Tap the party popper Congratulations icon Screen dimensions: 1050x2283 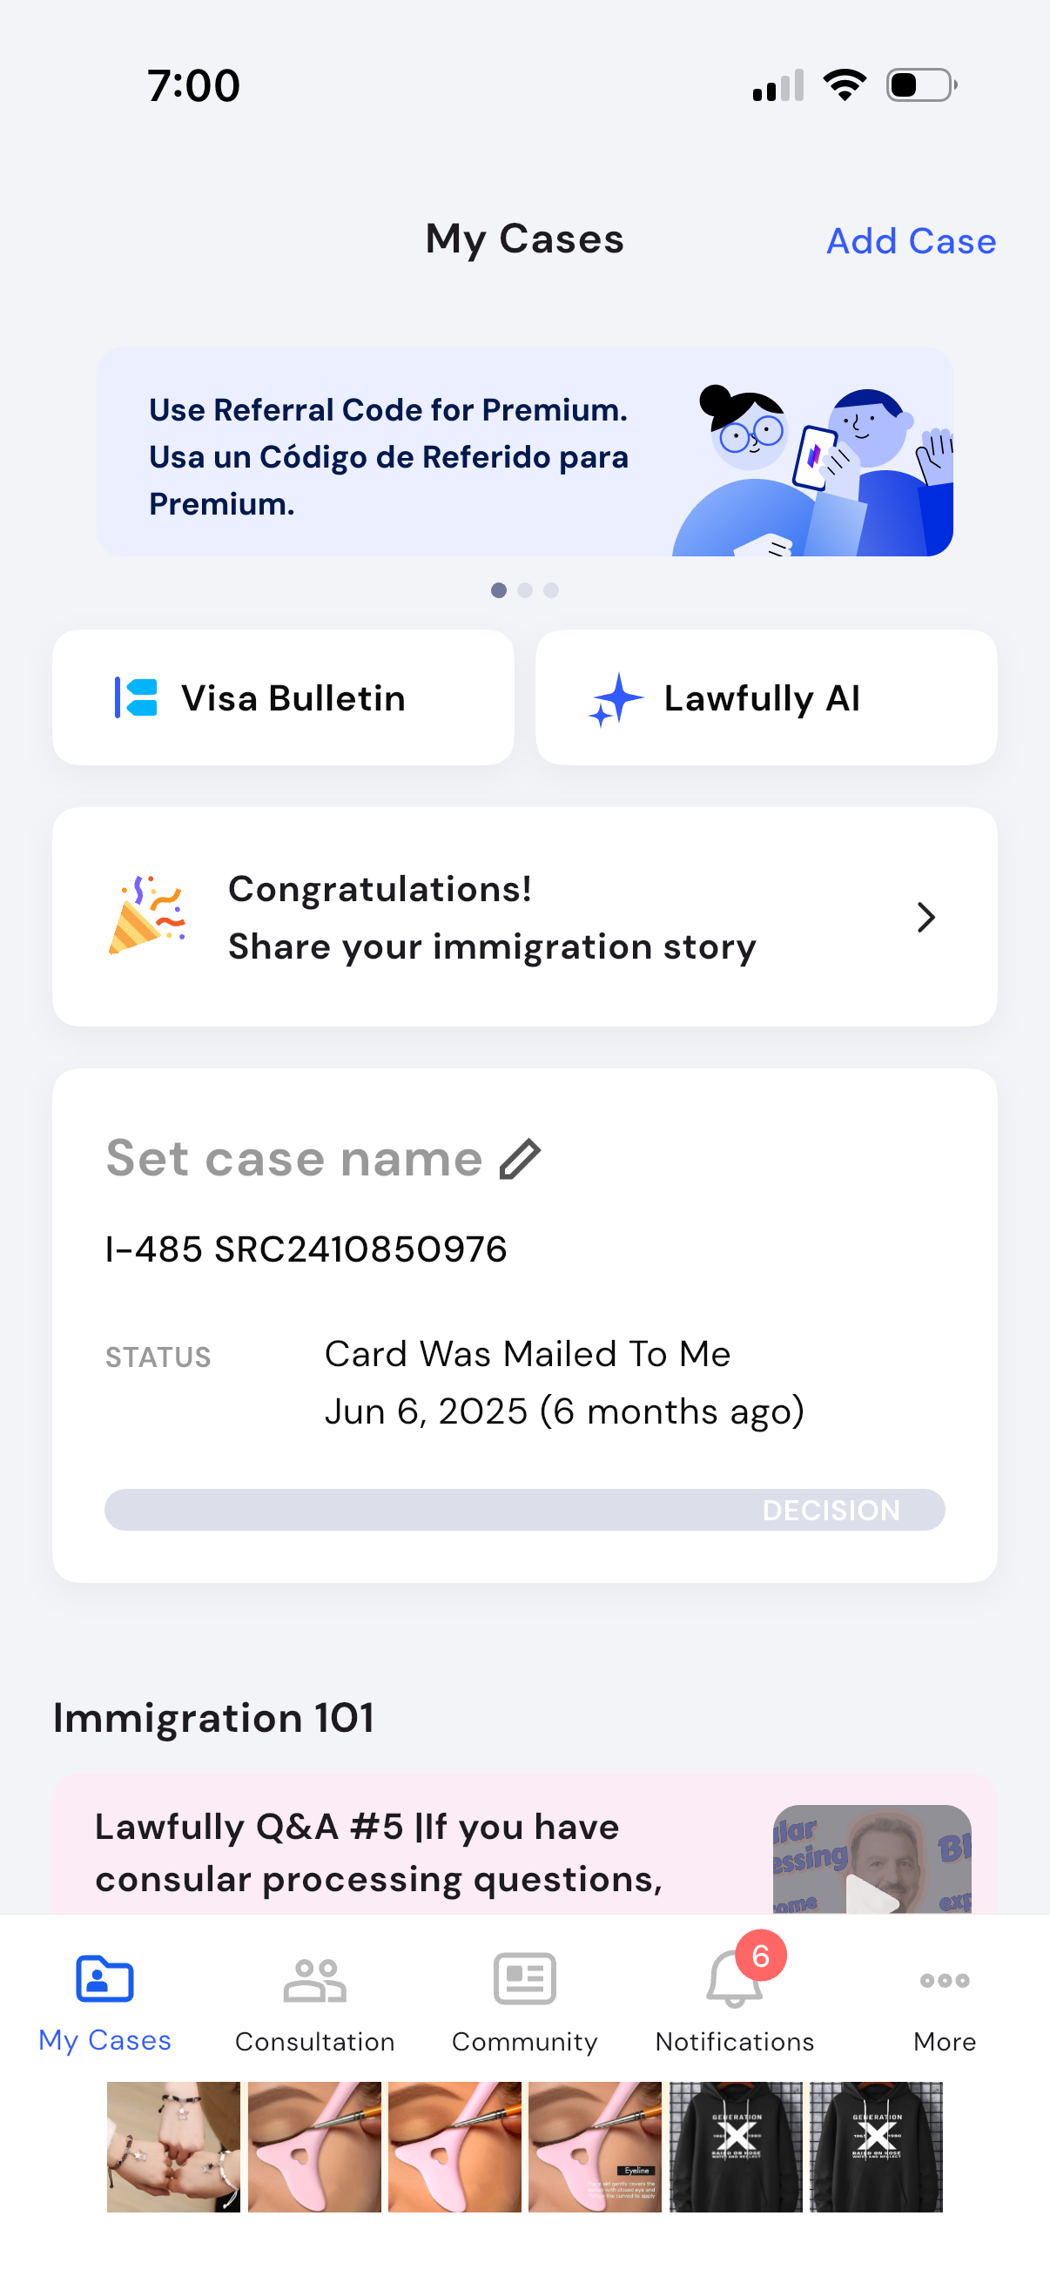coord(147,915)
